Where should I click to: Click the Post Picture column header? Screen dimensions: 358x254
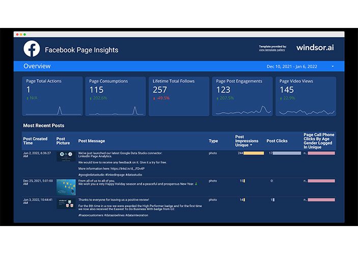[63, 141]
